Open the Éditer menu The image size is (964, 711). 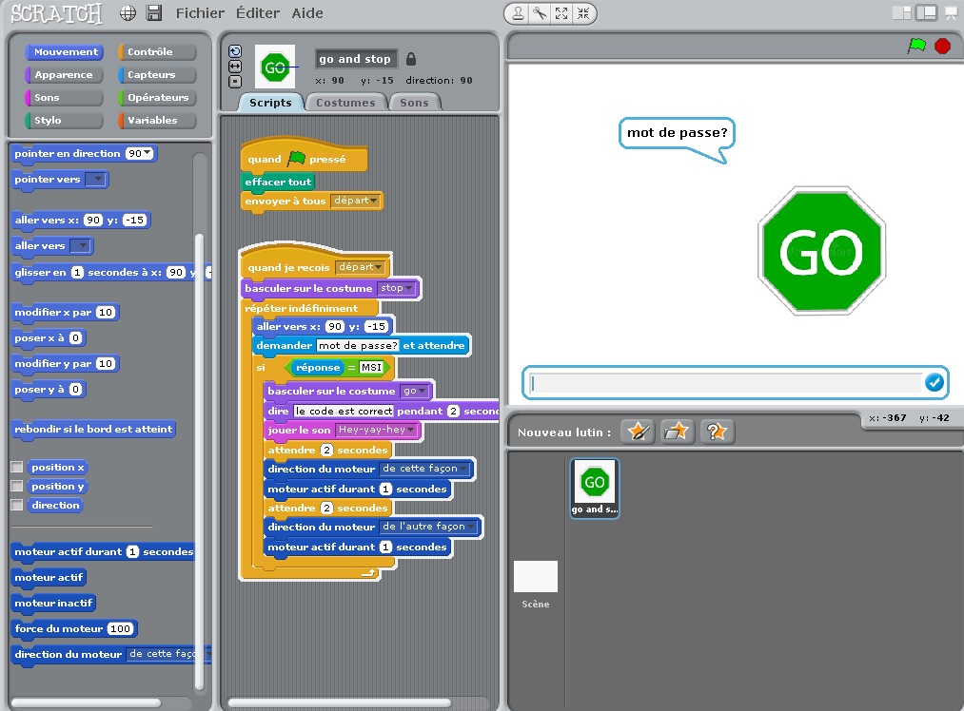click(x=258, y=13)
